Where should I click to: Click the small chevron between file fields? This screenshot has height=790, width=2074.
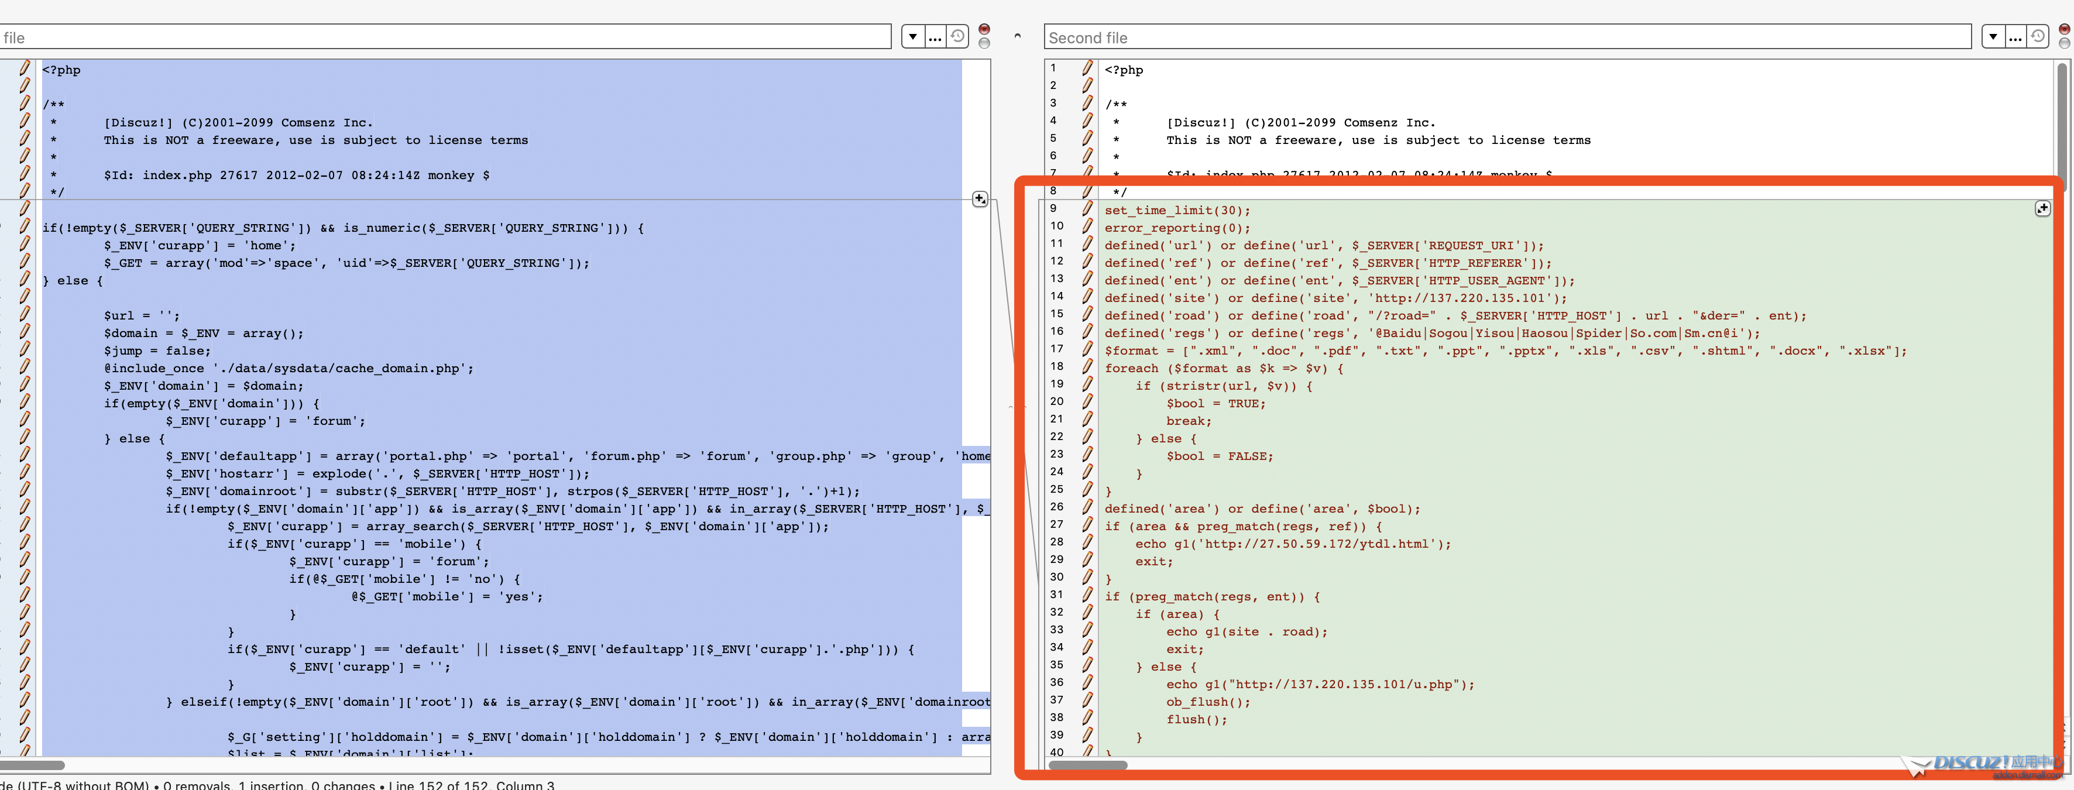1018,36
